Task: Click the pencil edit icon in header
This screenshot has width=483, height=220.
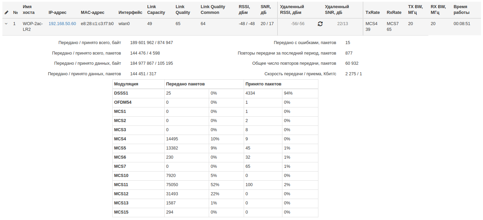Action: [6, 13]
